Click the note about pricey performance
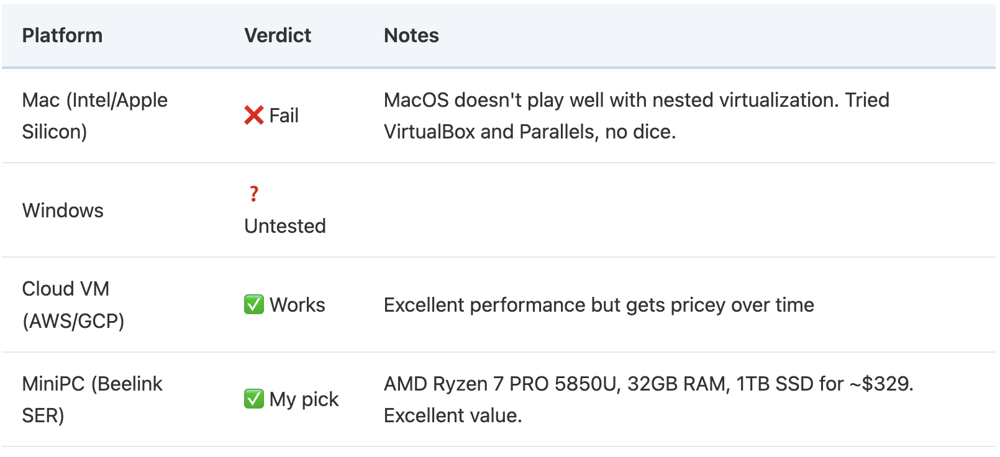This screenshot has height=457, width=1000. click(599, 305)
